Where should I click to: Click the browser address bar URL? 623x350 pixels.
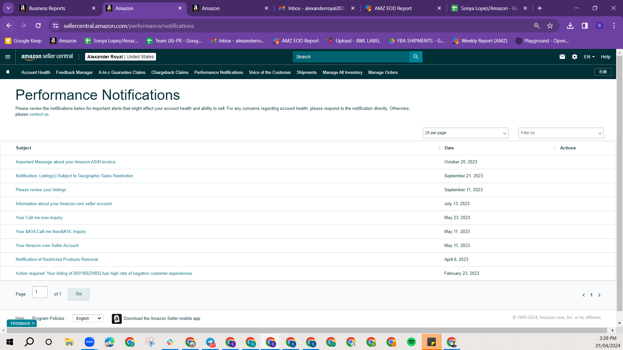[129, 26]
